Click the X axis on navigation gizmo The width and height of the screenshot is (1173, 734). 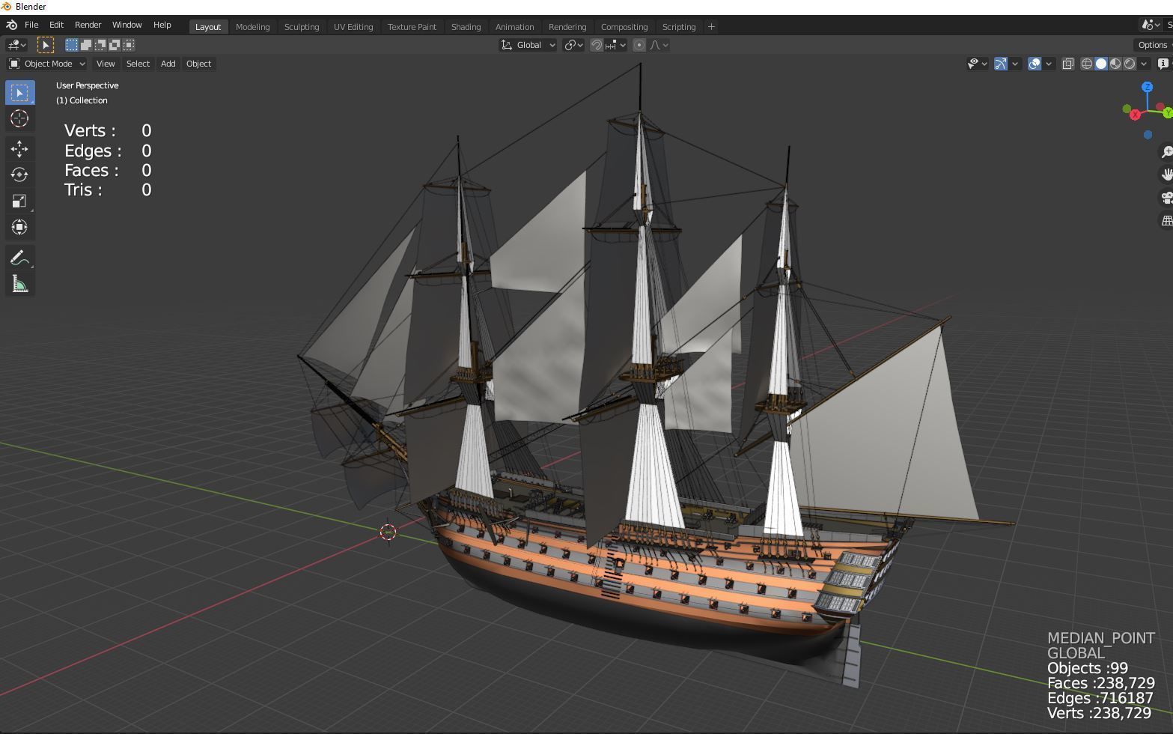(x=1135, y=115)
